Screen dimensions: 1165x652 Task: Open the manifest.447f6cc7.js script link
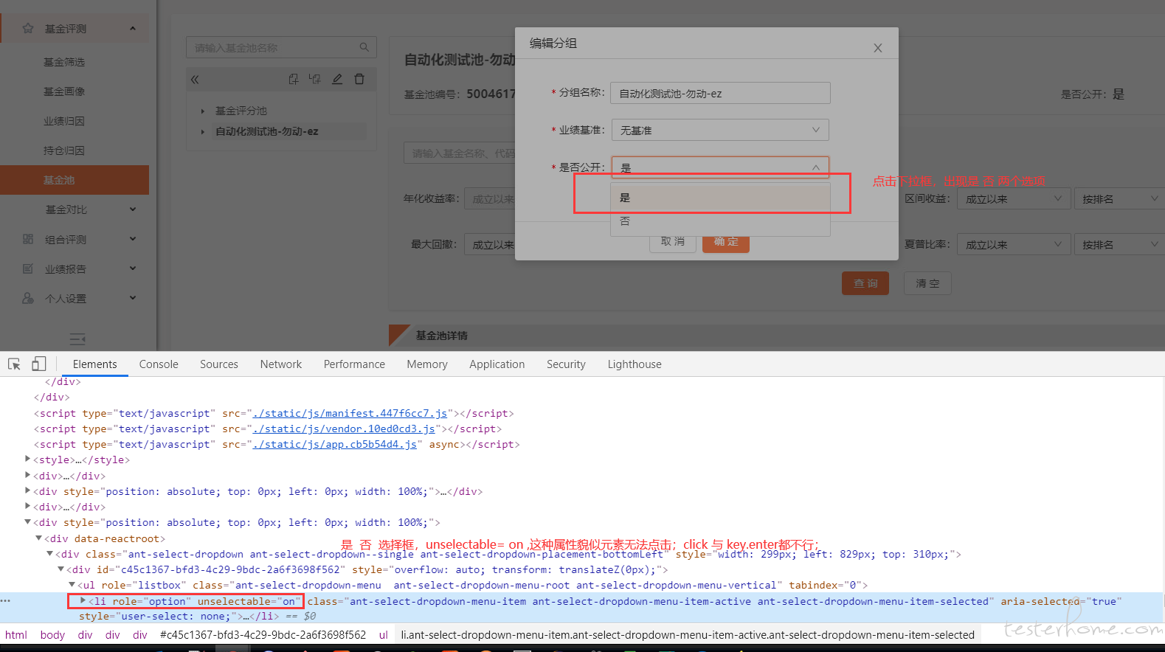[350, 414]
